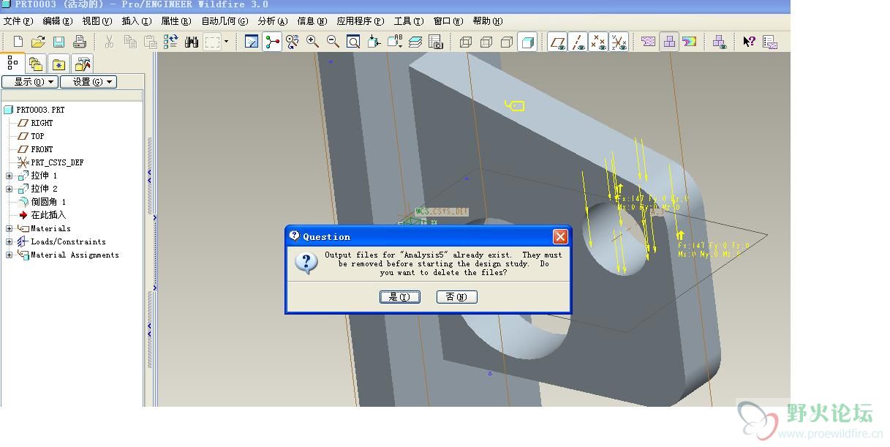Toggle datum points visibility
This screenshot has width=890, height=447.
[x=598, y=42]
